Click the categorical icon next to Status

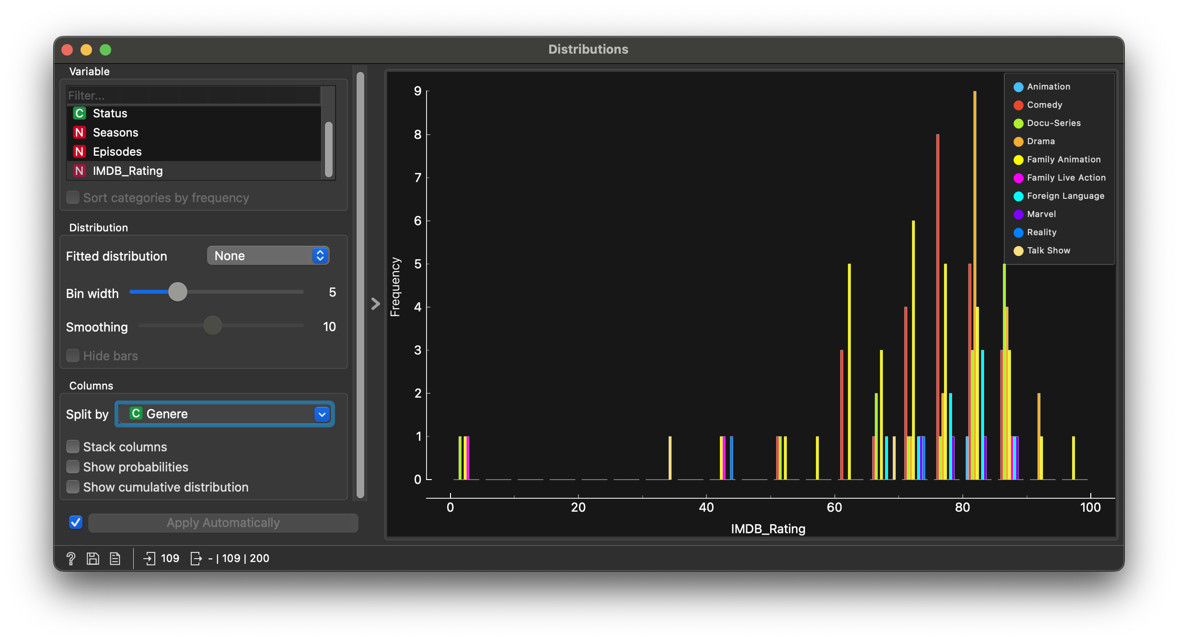tap(80, 114)
